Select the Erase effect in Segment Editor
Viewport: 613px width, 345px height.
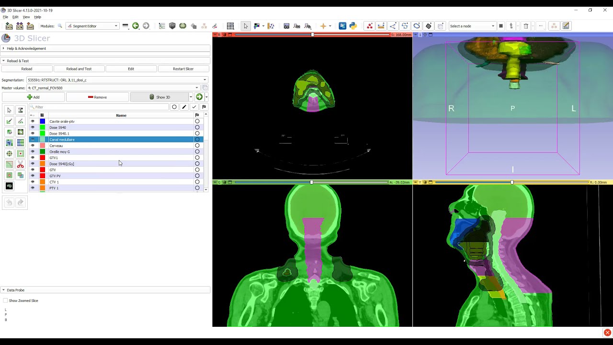(9, 132)
